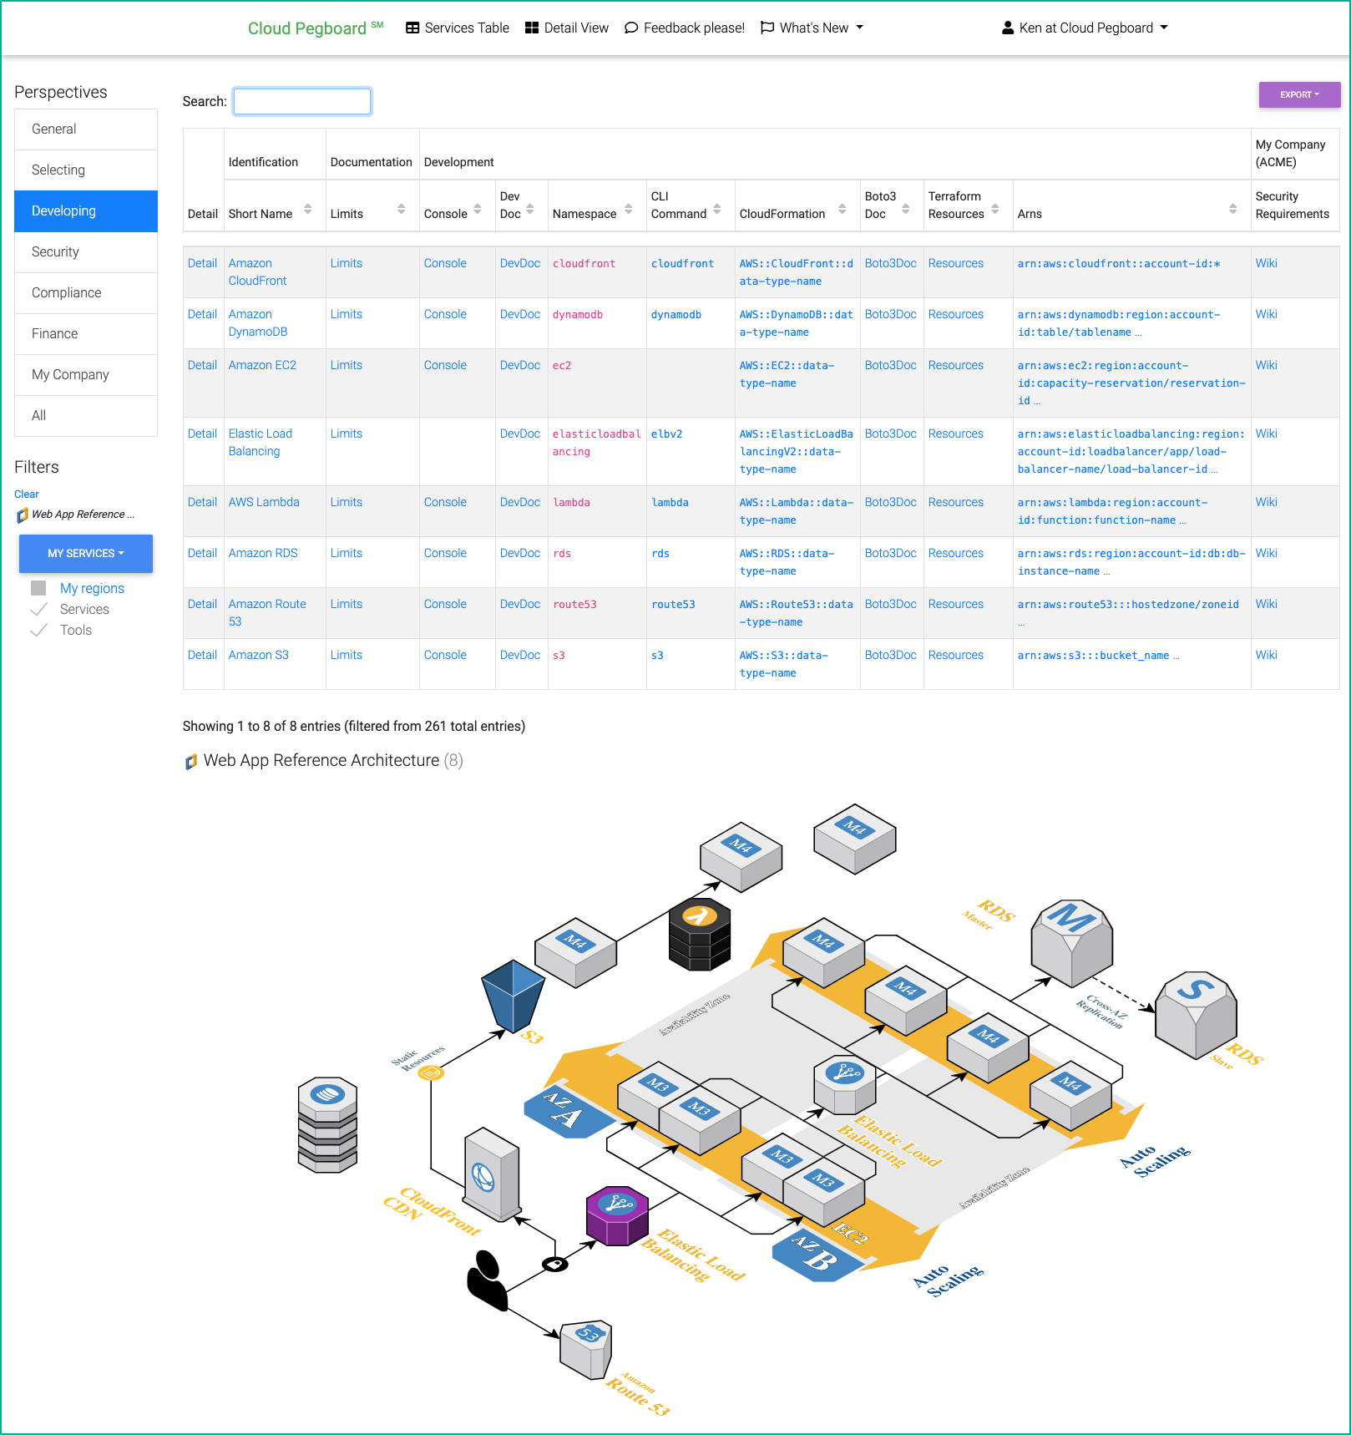Select the Security perspective

point(86,252)
